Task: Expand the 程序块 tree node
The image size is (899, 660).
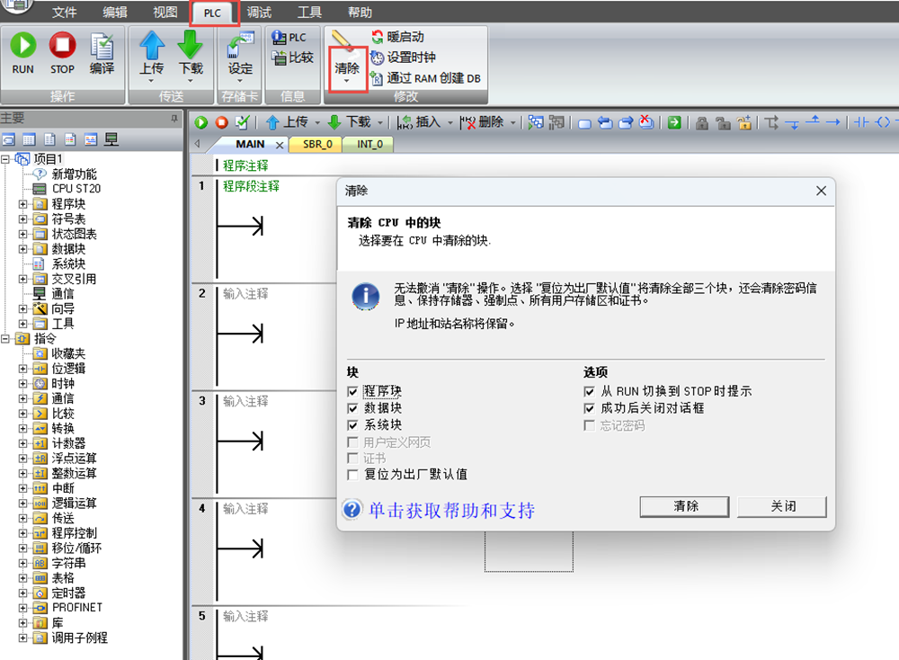Action: (23, 204)
